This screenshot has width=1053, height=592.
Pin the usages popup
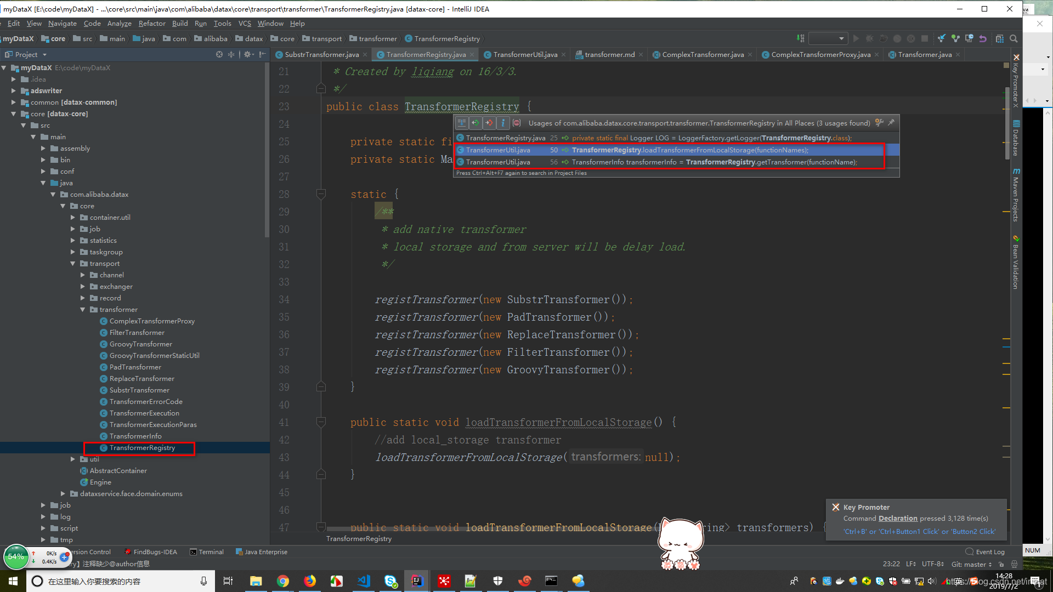(891, 123)
